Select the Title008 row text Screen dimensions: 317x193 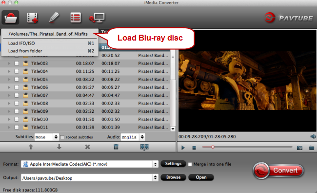(40, 103)
